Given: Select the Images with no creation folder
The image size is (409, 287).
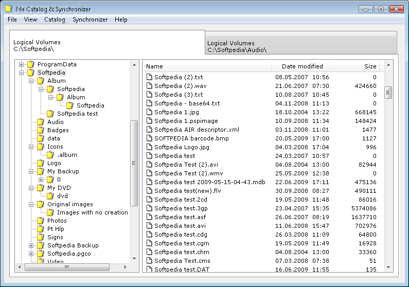Looking at the screenshot, I should [x=92, y=212].
